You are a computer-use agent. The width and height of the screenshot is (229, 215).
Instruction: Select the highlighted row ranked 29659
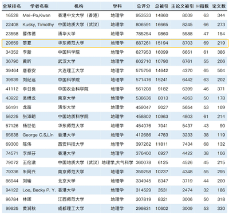coord(115,43)
